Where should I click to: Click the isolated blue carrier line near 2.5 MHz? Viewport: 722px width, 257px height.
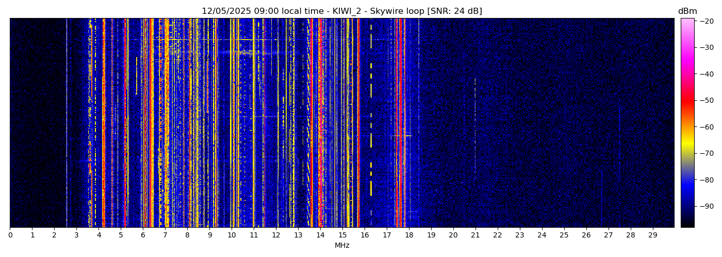67,123
